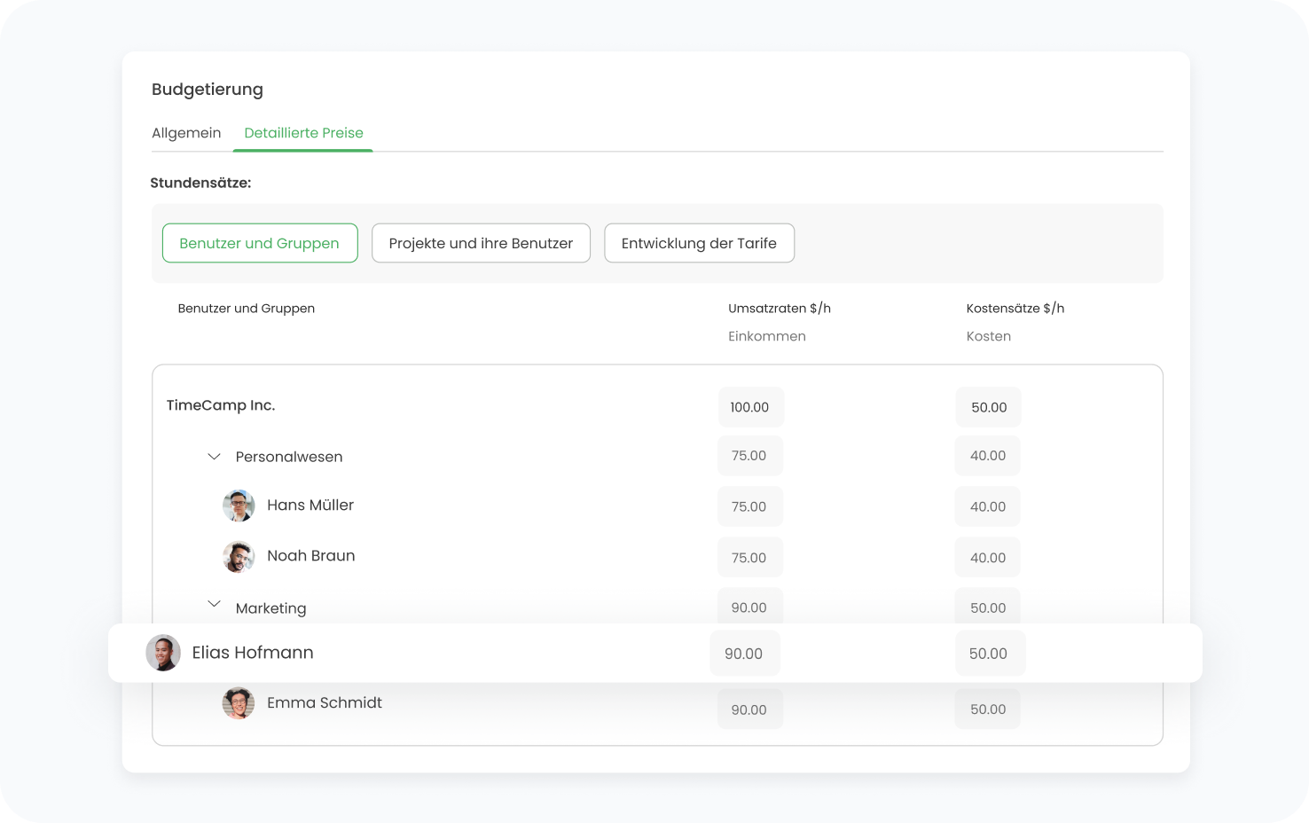Screen dimensions: 1309x823
Task: Select Benutzer und Gruppen button
Action: (259, 243)
